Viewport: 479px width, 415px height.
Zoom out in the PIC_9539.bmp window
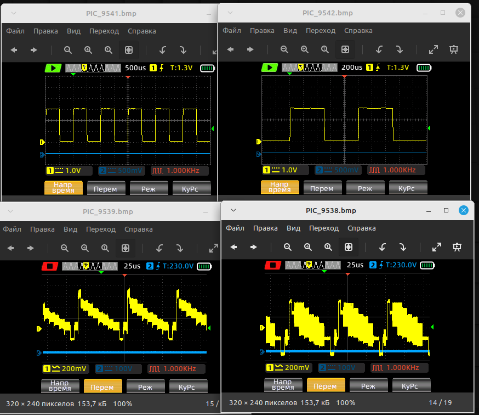[x=65, y=248]
